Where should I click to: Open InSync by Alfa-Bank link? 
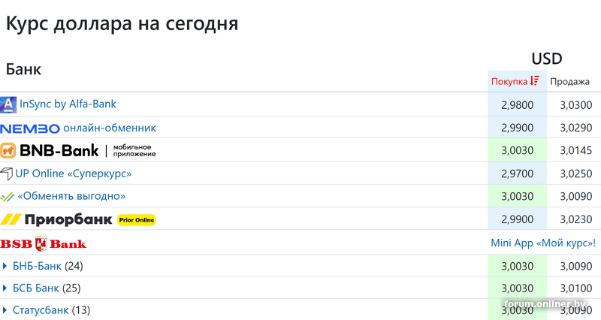pyautogui.click(x=68, y=104)
